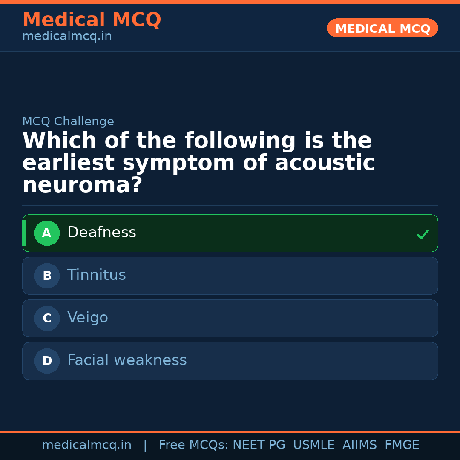
Task: Click the Medical MCQ header logo
Action: (92, 20)
